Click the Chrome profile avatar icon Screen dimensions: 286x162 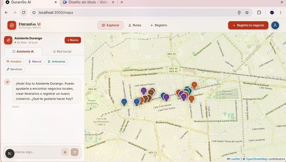(x=272, y=12)
